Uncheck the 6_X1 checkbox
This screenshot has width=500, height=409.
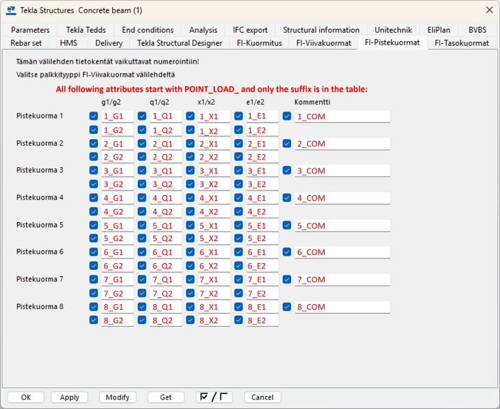[x=190, y=252]
